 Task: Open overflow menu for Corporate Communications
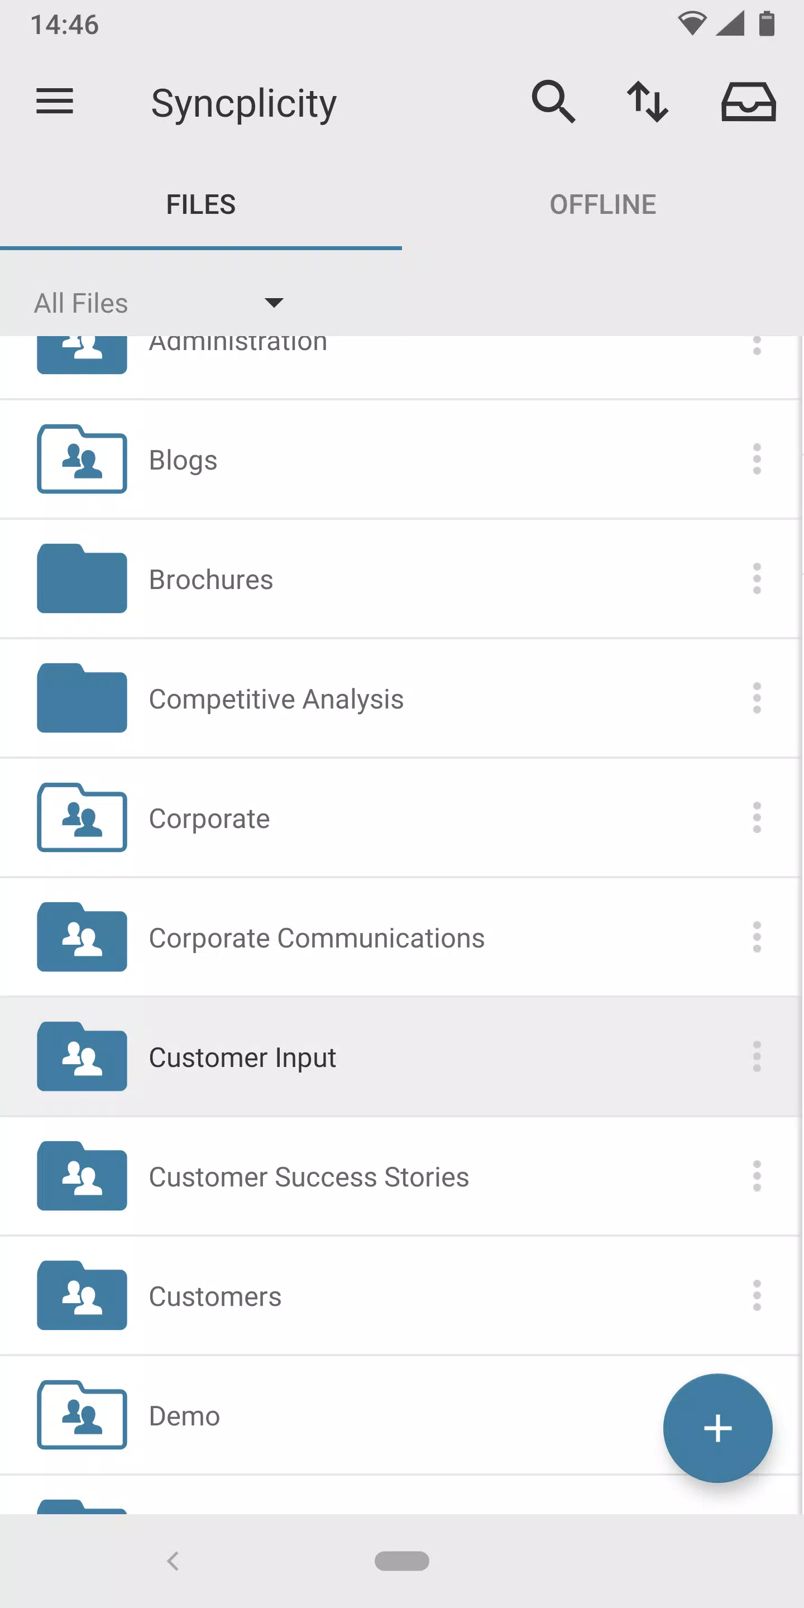(757, 937)
